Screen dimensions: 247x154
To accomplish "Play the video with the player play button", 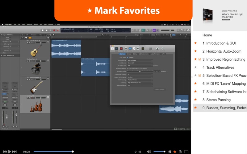I will [10, 152].
